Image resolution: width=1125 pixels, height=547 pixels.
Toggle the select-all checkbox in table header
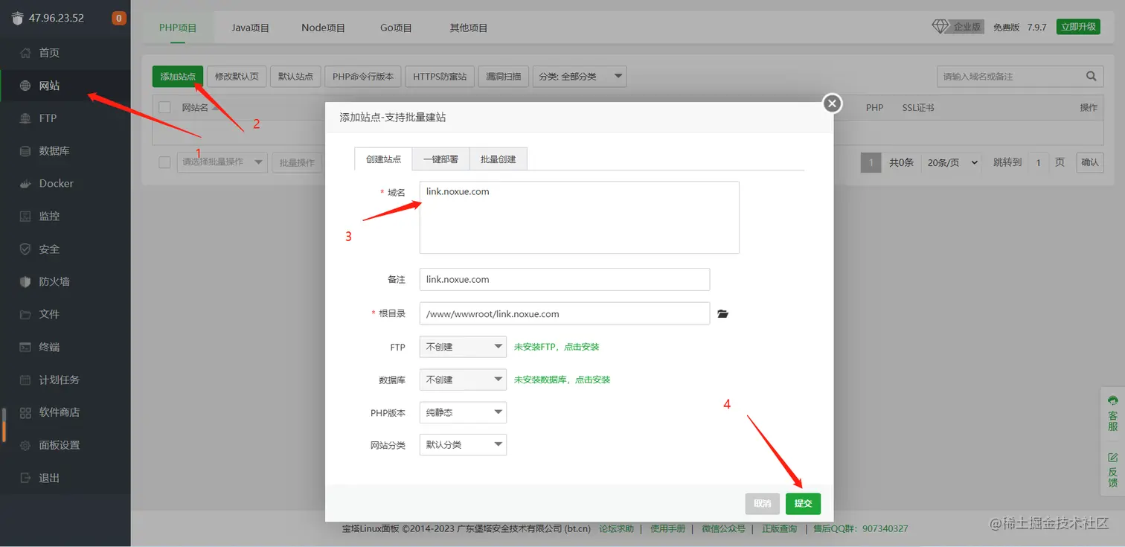coord(164,108)
